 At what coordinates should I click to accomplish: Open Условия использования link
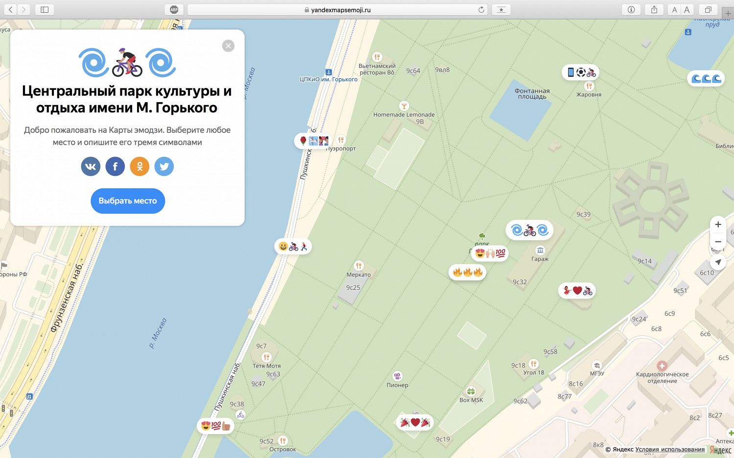click(x=669, y=450)
